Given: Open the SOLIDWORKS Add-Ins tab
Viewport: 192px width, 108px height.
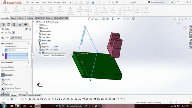Looking at the screenshot, I should tap(43, 18).
